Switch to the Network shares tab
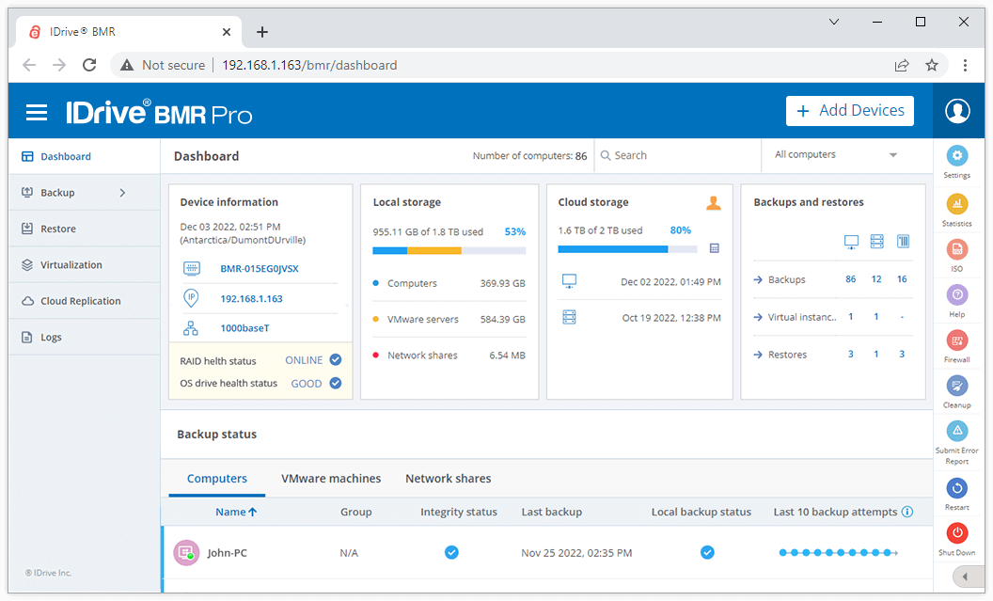 tap(448, 479)
